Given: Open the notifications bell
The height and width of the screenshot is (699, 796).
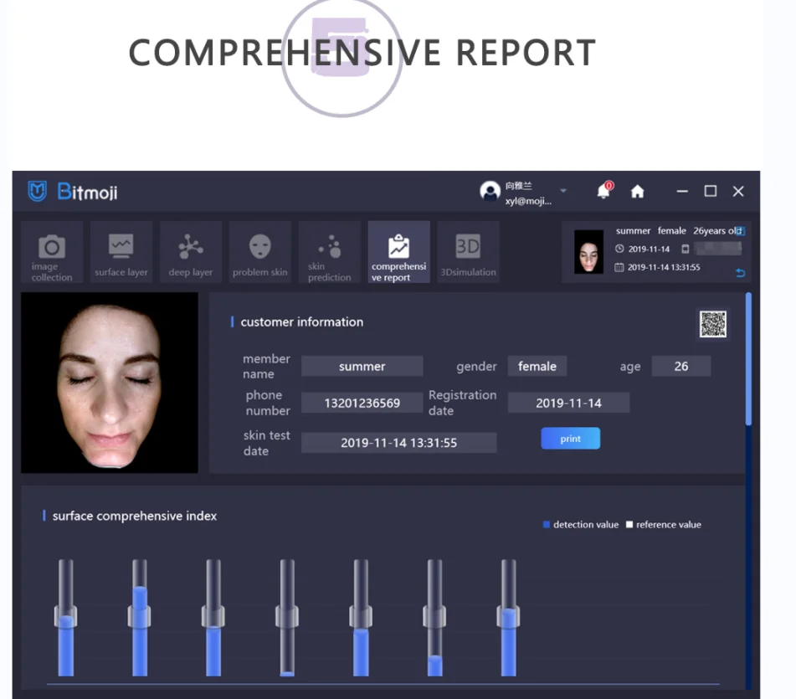Looking at the screenshot, I should point(603,192).
